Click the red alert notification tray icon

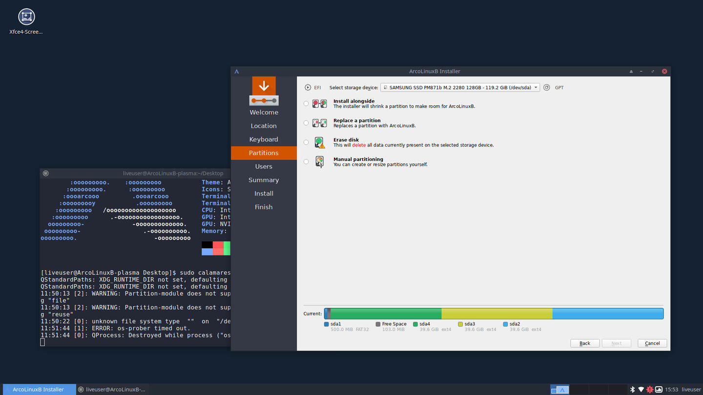650,389
